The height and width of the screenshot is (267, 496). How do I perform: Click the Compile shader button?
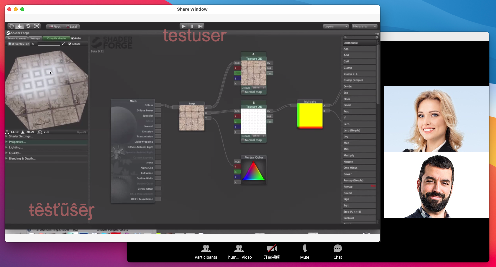pos(56,38)
